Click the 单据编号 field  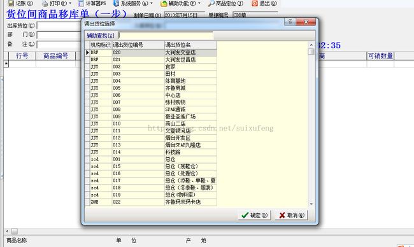click(x=255, y=15)
